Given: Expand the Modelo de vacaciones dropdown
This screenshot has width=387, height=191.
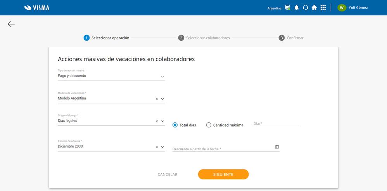Looking at the screenshot, I should tap(162, 99).
